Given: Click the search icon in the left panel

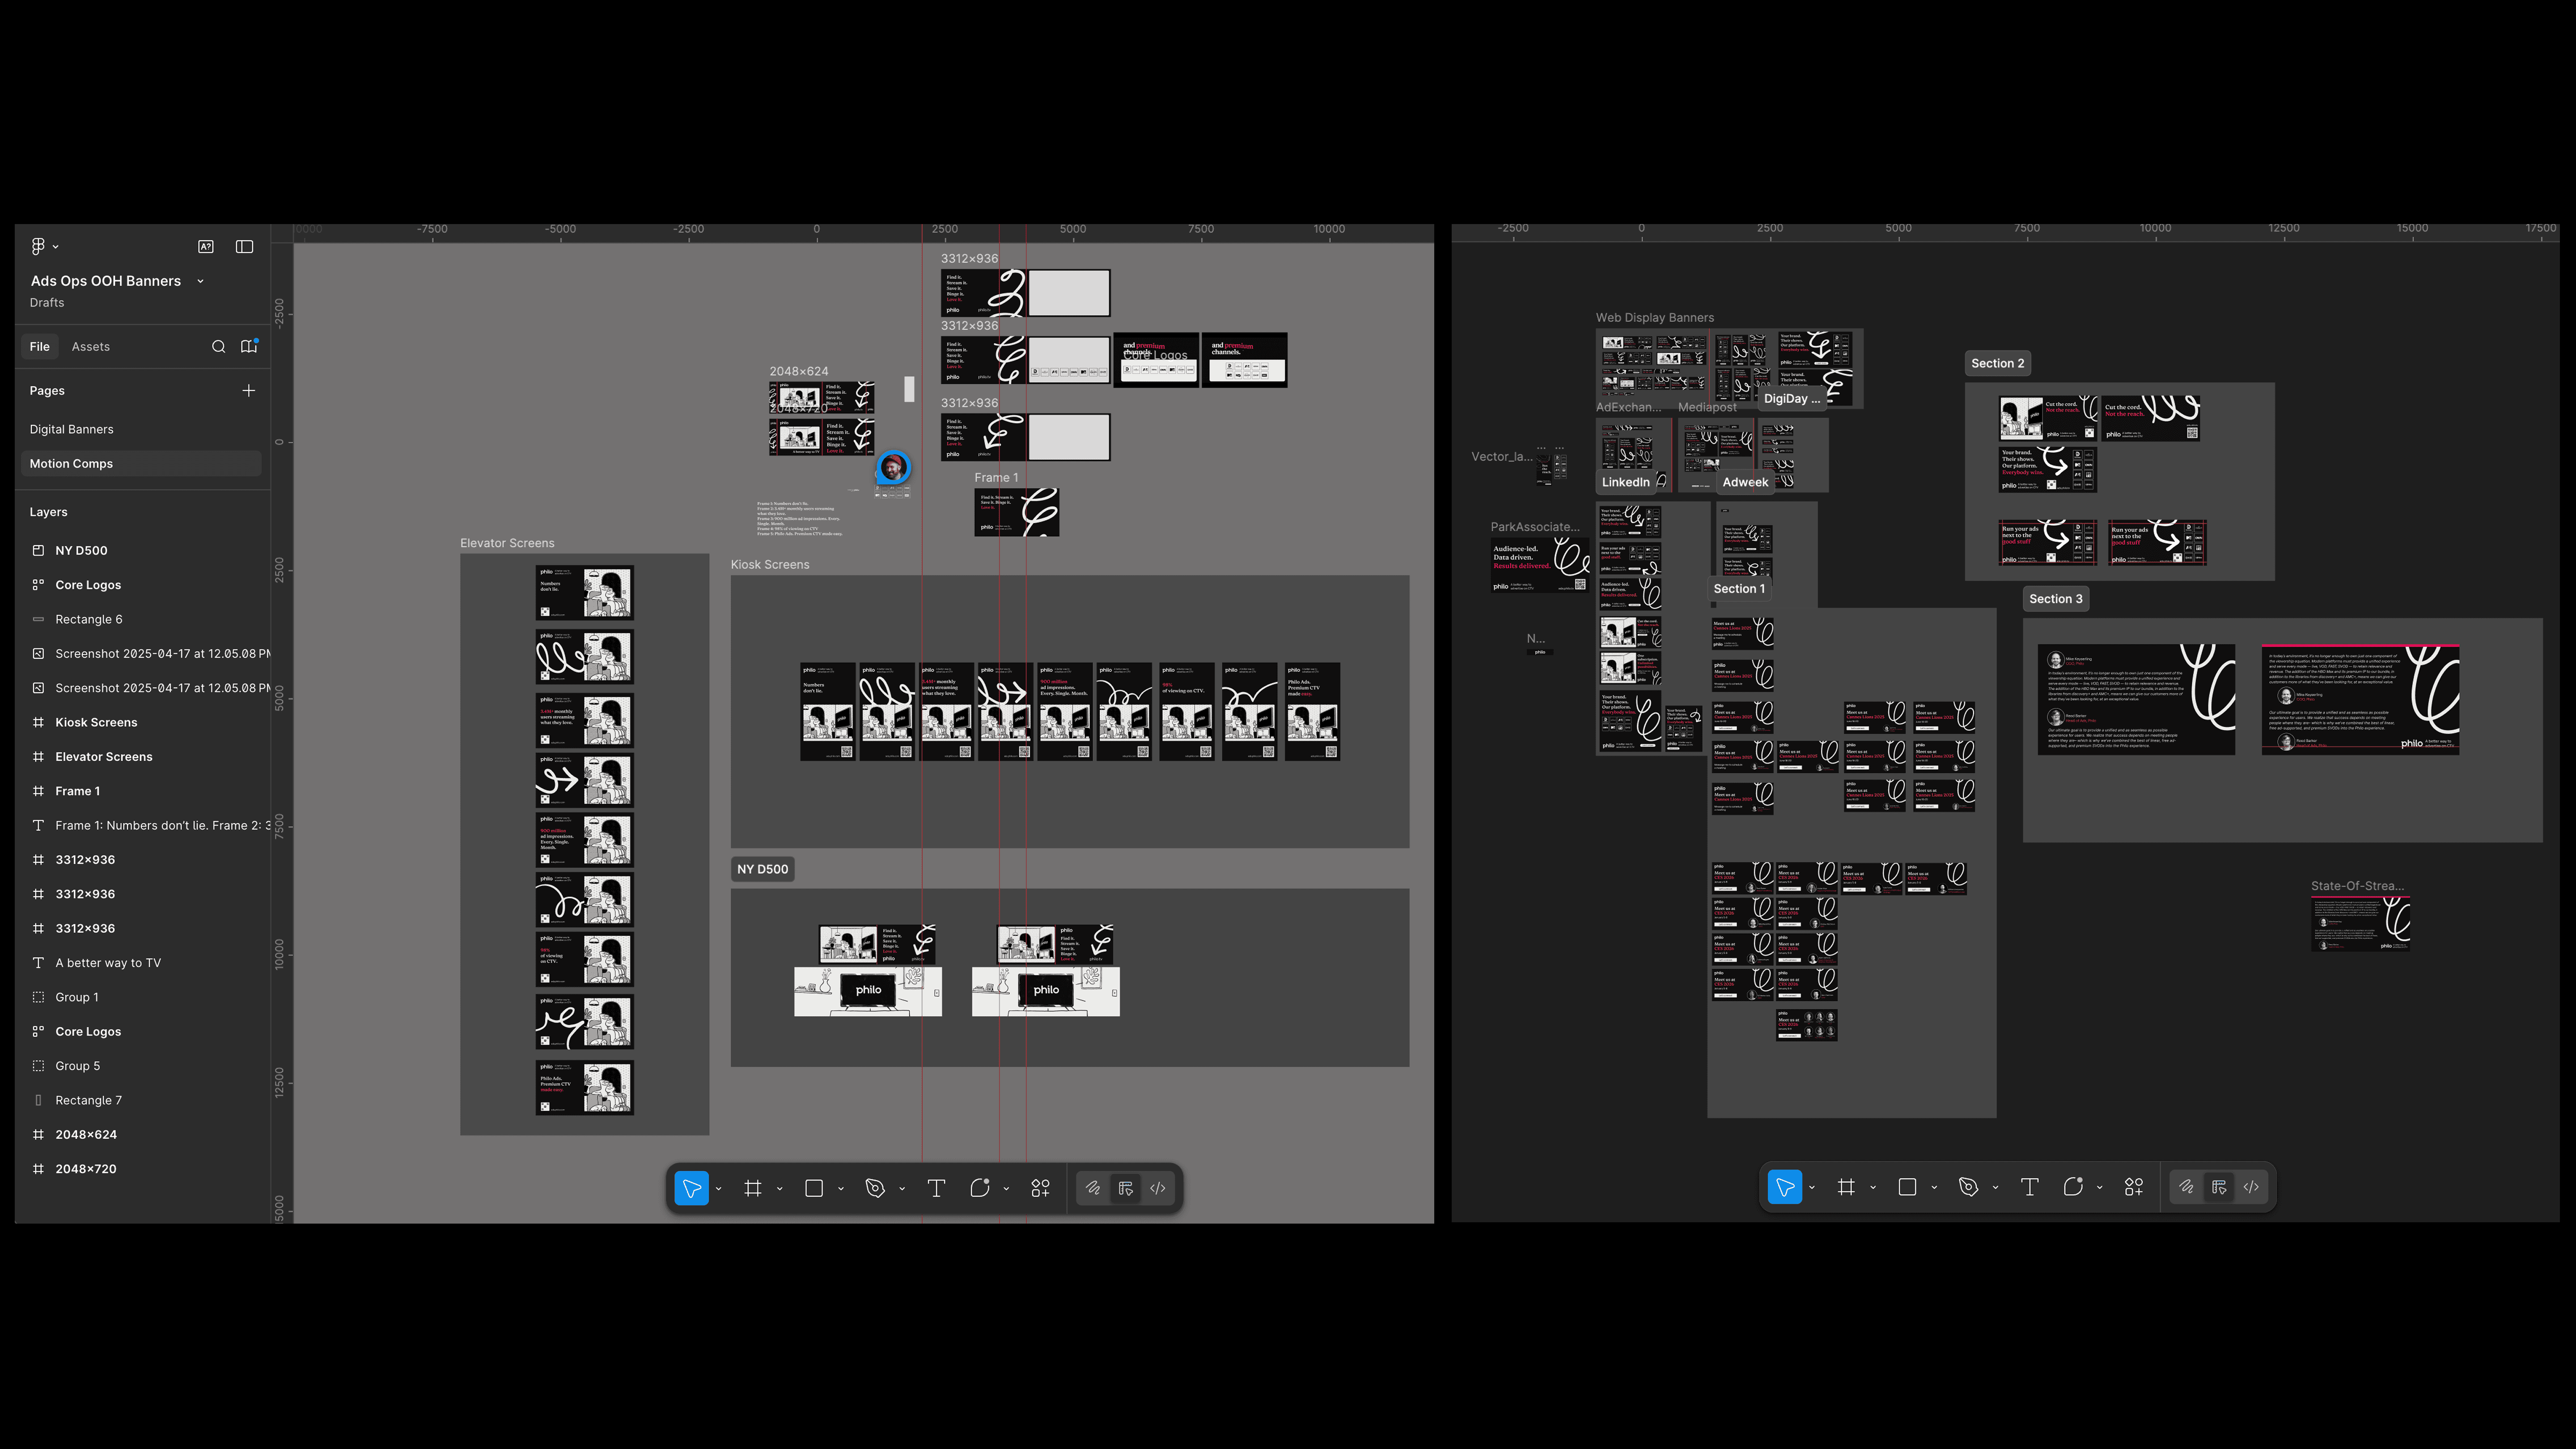Looking at the screenshot, I should tap(218, 347).
